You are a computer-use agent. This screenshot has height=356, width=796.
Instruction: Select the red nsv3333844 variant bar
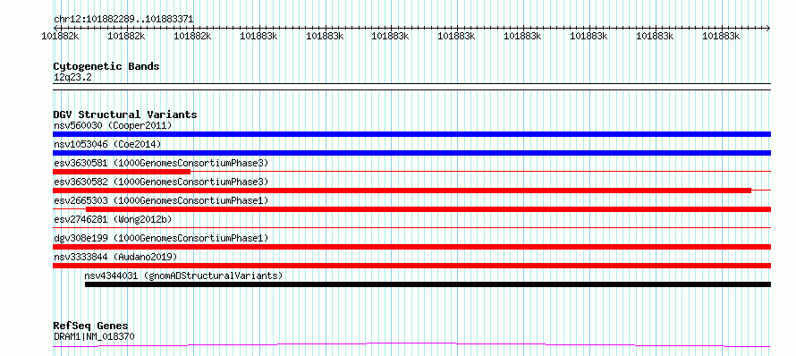click(x=411, y=266)
